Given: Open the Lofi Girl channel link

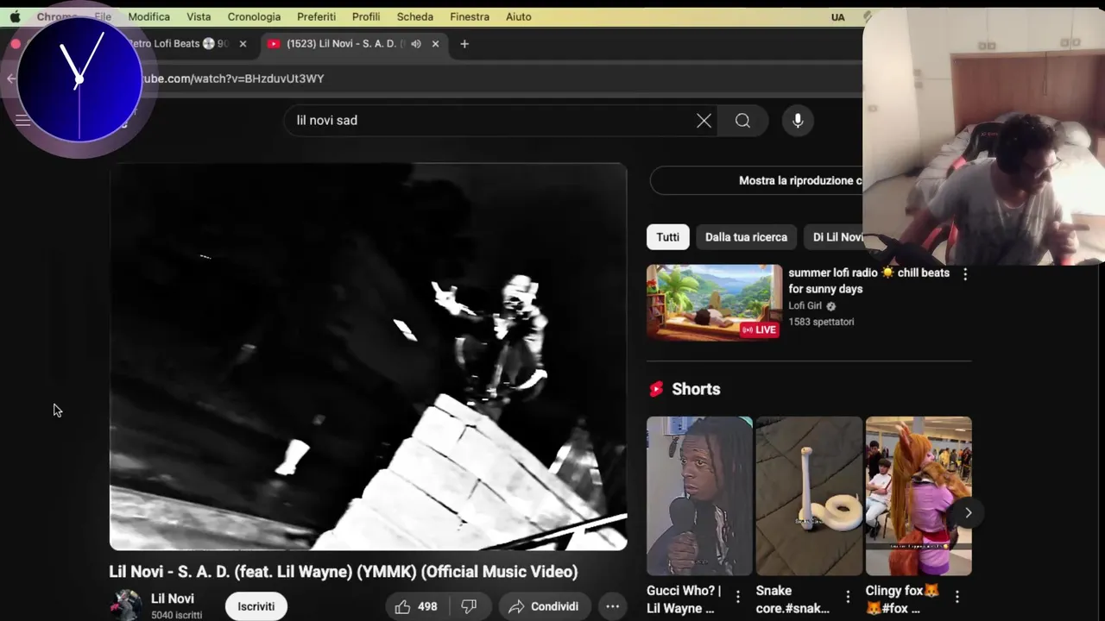Looking at the screenshot, I should (805, 305).
